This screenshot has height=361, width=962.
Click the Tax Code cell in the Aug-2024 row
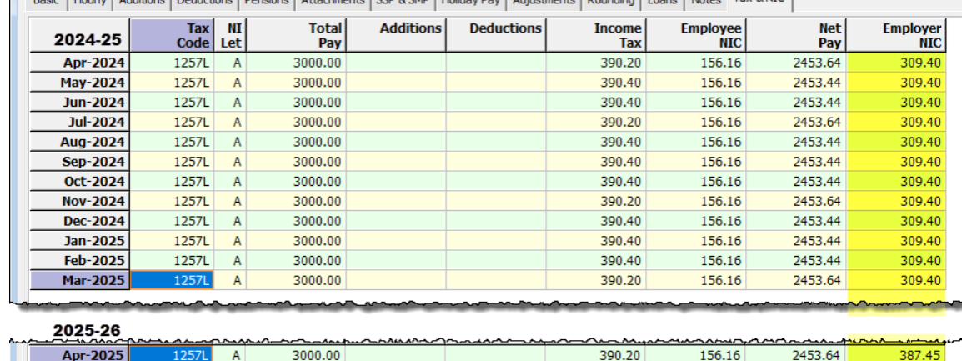pos(172,142)
